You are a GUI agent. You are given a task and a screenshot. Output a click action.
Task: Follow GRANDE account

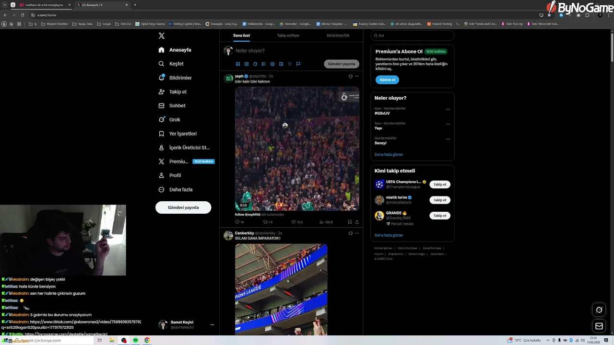pyautogui.click(x=440, y=216)
